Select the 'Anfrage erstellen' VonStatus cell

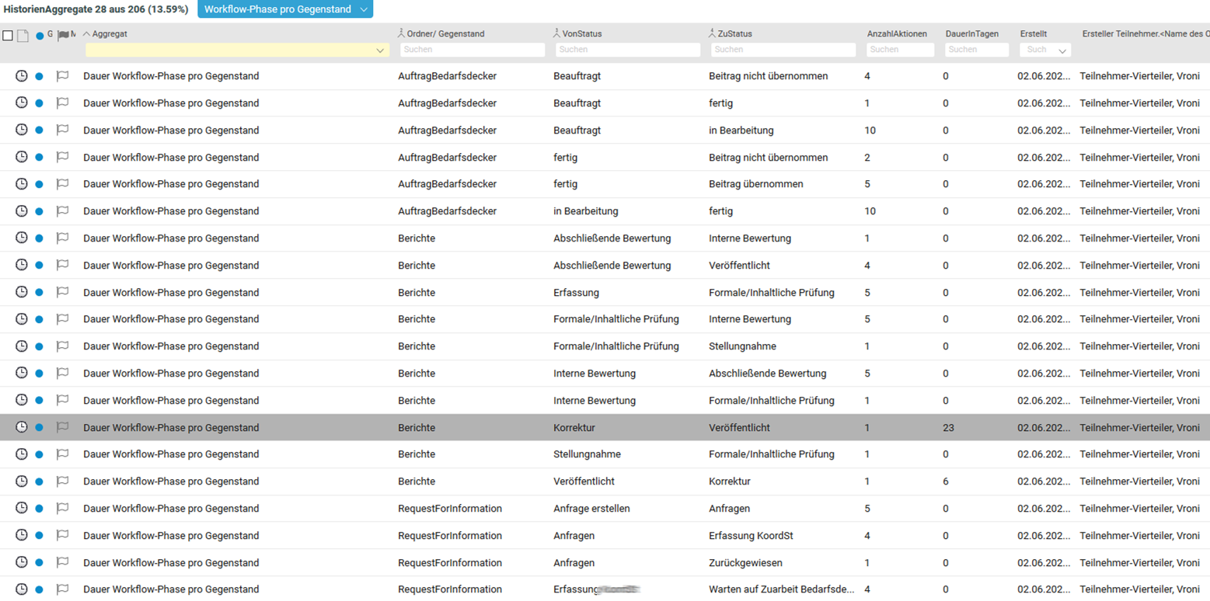(591, 509)
